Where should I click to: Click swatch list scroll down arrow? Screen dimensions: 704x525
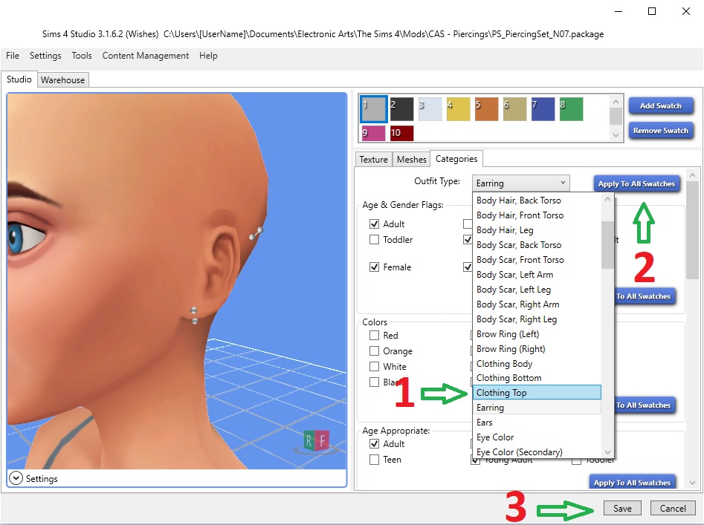[x=616, y=135]
